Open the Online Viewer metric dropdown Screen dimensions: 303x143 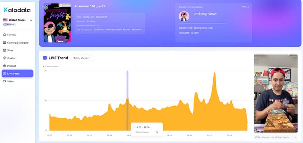(82, 58)
